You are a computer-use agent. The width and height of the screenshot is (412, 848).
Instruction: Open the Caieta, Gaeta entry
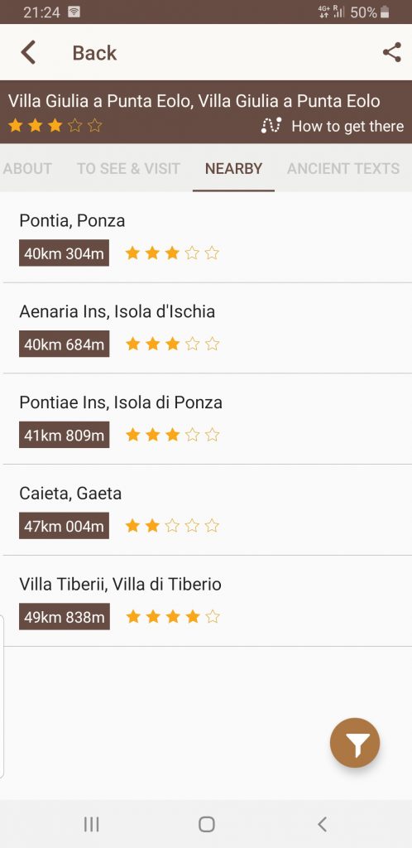(206, 509)
